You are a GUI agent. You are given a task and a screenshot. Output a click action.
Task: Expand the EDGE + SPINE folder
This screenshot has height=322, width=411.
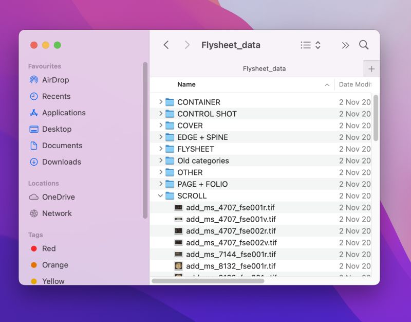pos(161,137)
